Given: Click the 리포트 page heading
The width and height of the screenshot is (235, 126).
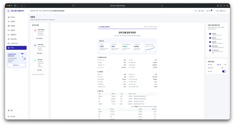Looking at the screenshot, I should [x=33, y=17].
